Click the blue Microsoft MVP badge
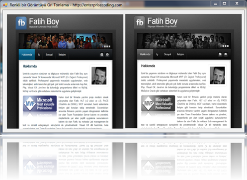 pyautogui.click(x=40, y=103)
